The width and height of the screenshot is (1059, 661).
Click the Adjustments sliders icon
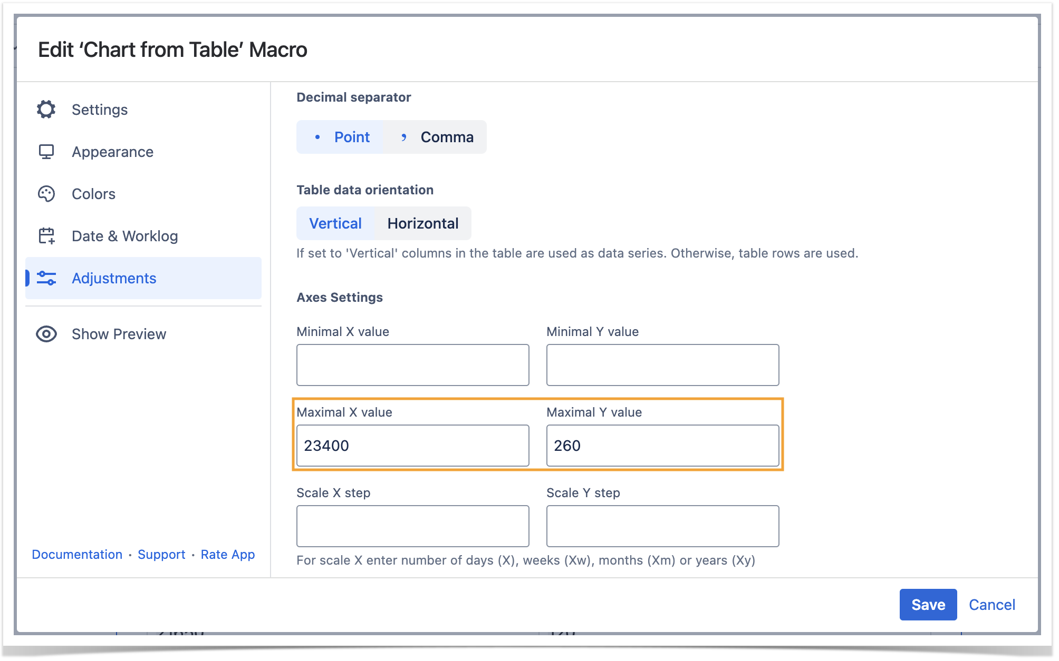[x=46, y=278]
